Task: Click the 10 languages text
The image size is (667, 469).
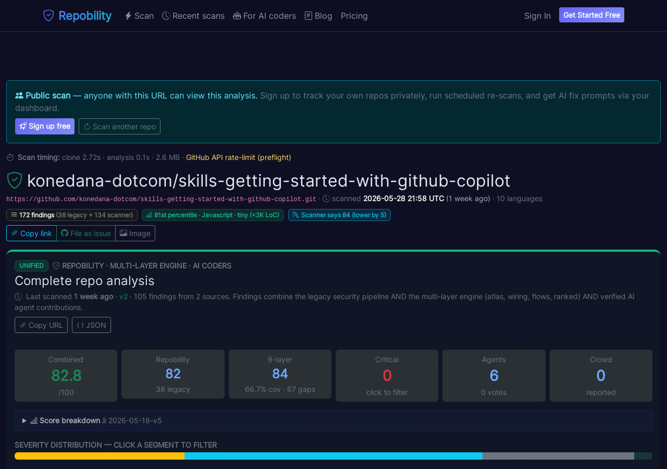Action: click(520, 199)
